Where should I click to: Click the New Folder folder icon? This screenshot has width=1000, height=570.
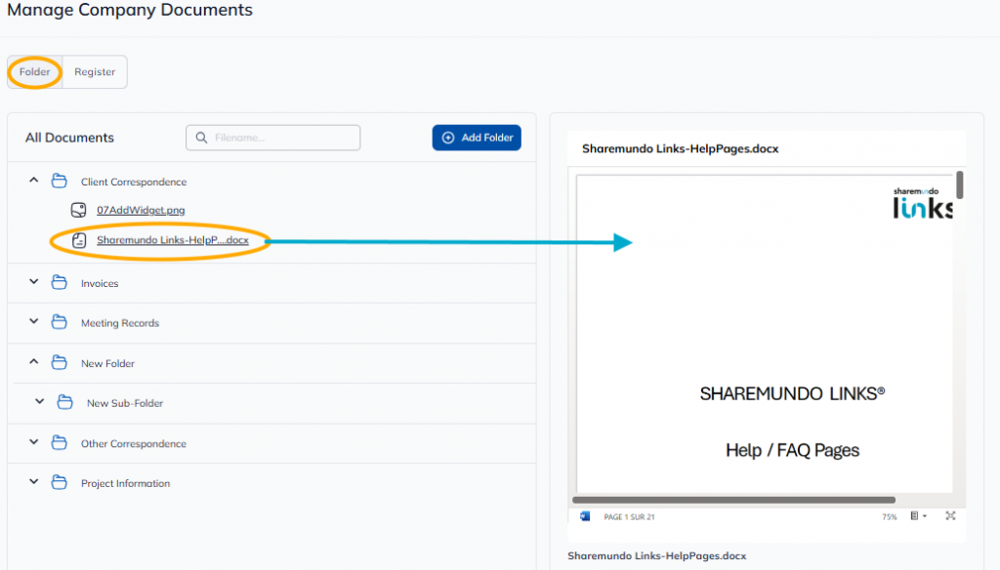(x=60, y=363)
